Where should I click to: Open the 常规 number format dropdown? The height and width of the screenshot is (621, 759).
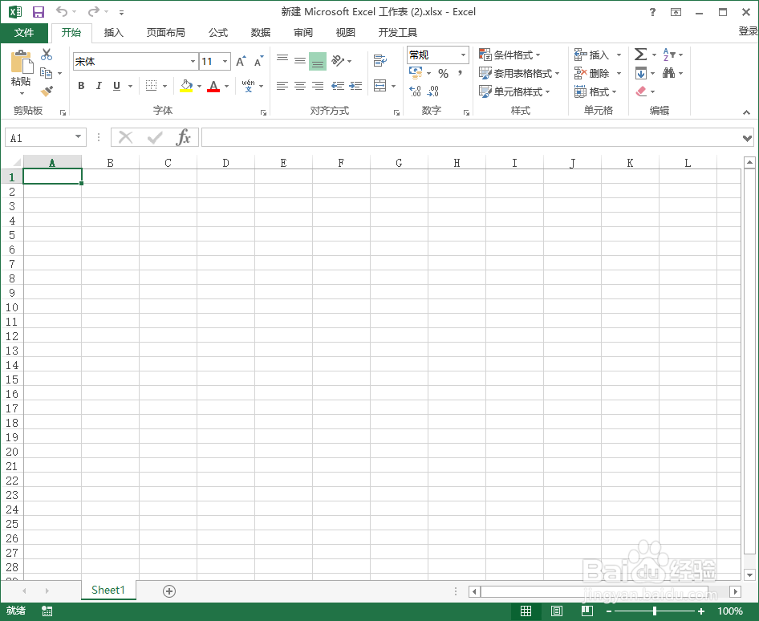(463, 55)
